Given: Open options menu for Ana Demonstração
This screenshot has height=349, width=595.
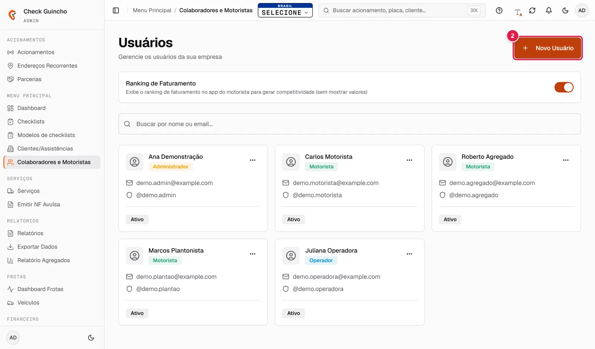Looking at the screenshot, I should 253,160.
